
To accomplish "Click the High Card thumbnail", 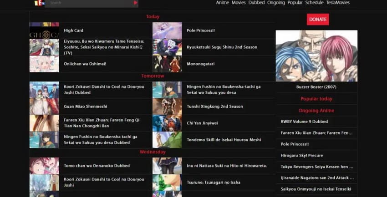I will [44, 30].
